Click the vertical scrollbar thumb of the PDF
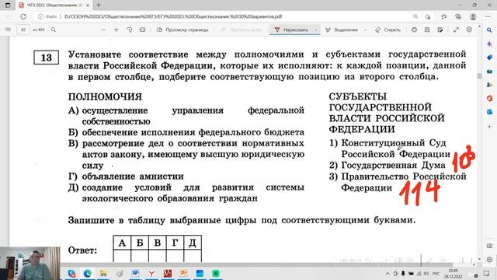 click(x=479, y=76)
